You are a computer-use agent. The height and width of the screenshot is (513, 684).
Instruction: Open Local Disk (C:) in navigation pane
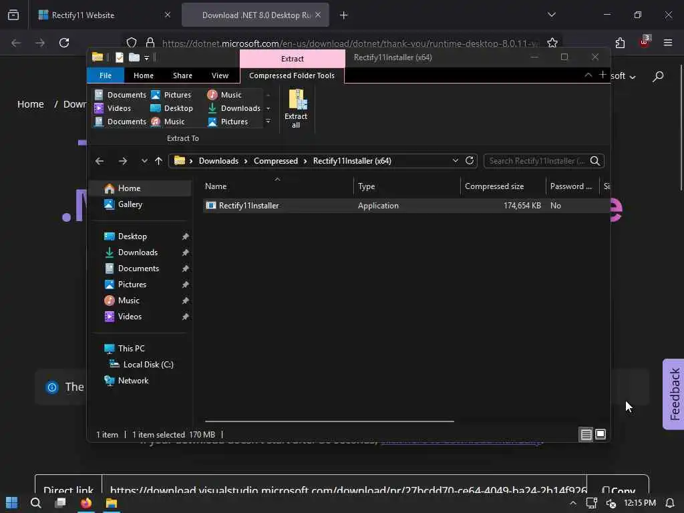pos(140,364)
